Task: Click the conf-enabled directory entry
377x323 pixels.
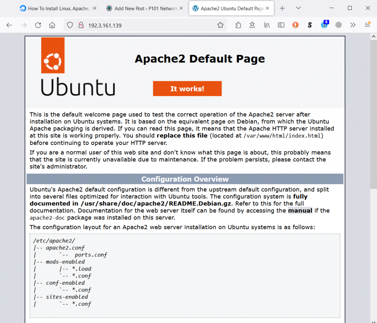Action: click(x=65, y=283)
